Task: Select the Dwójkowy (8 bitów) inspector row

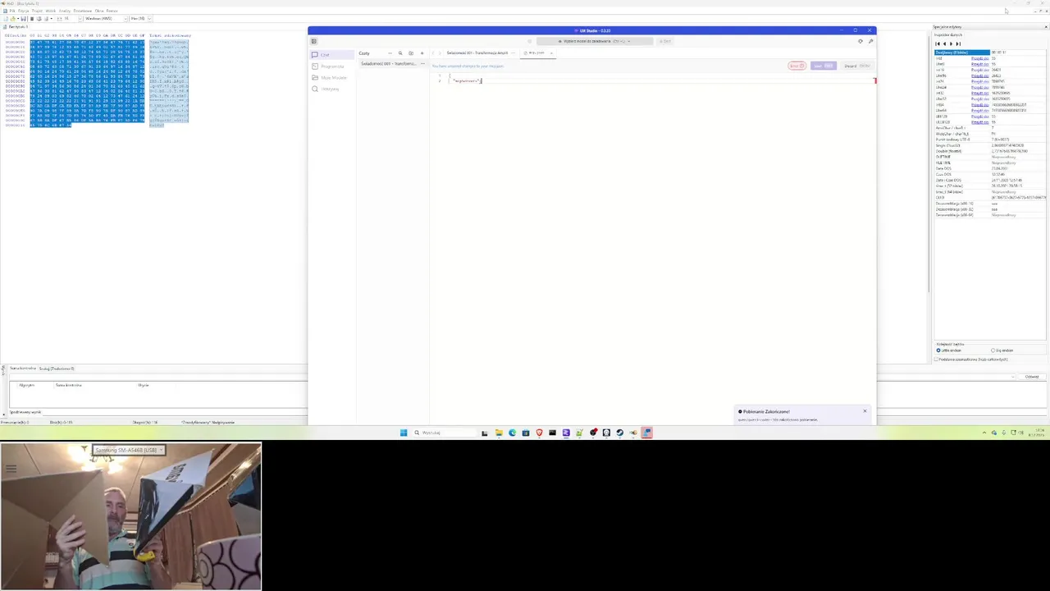Action: (962, 53)
